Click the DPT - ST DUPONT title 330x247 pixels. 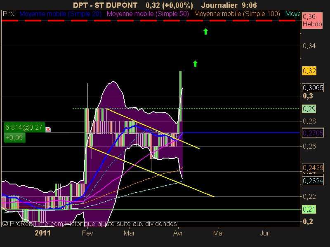(x=105, y=5)
